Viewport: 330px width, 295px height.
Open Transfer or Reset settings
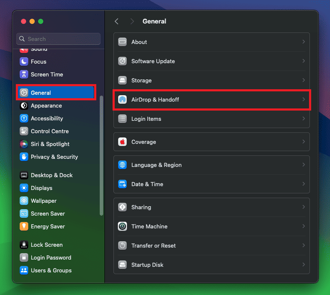pos(153,245)
